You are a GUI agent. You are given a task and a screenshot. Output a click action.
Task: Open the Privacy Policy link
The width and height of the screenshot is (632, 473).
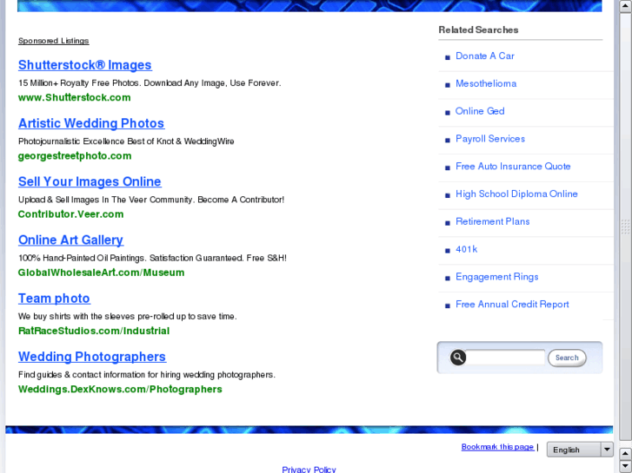point(309,469)
